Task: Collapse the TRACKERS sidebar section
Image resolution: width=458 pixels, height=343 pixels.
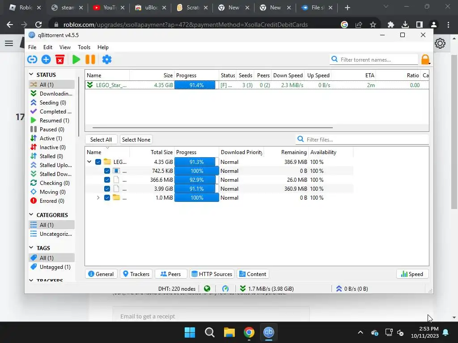Action: (x=31, y=280)
